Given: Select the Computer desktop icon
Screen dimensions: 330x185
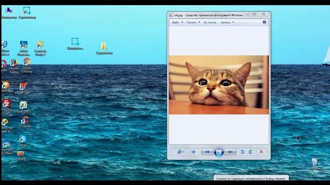Looking at the screenshot, I should click(x=9, y=13).
